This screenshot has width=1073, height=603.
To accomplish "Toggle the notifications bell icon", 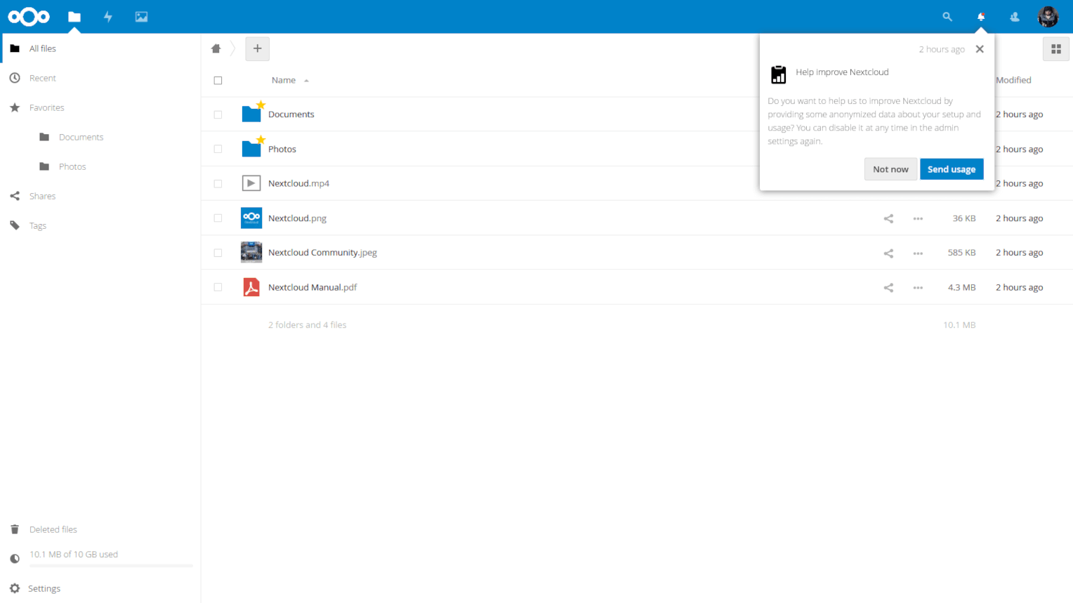I will click(981, 17).
